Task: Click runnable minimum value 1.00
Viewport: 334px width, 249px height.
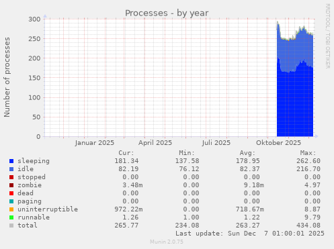Action: (x=191, y=217)
